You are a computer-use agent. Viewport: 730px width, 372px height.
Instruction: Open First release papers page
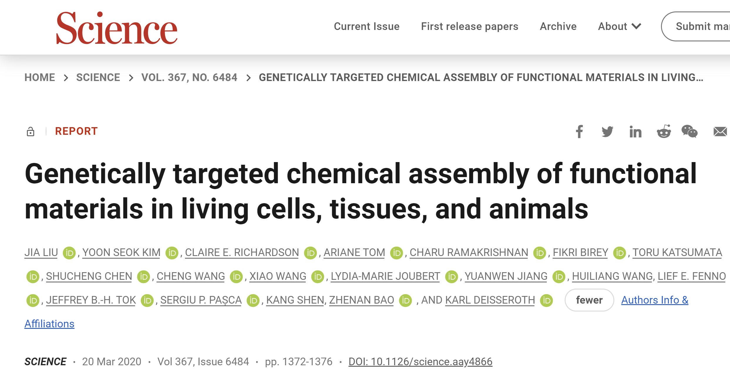coord(470,26)
